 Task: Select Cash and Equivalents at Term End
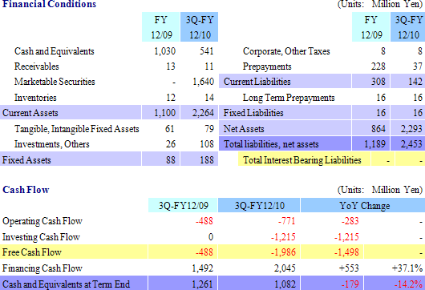66,284
